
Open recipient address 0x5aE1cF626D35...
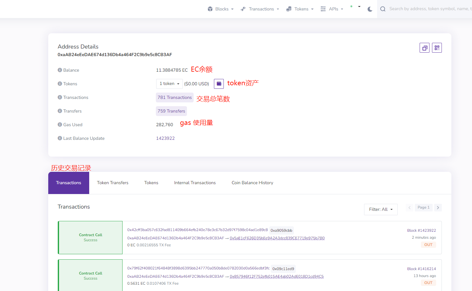(x=277, y=238)
